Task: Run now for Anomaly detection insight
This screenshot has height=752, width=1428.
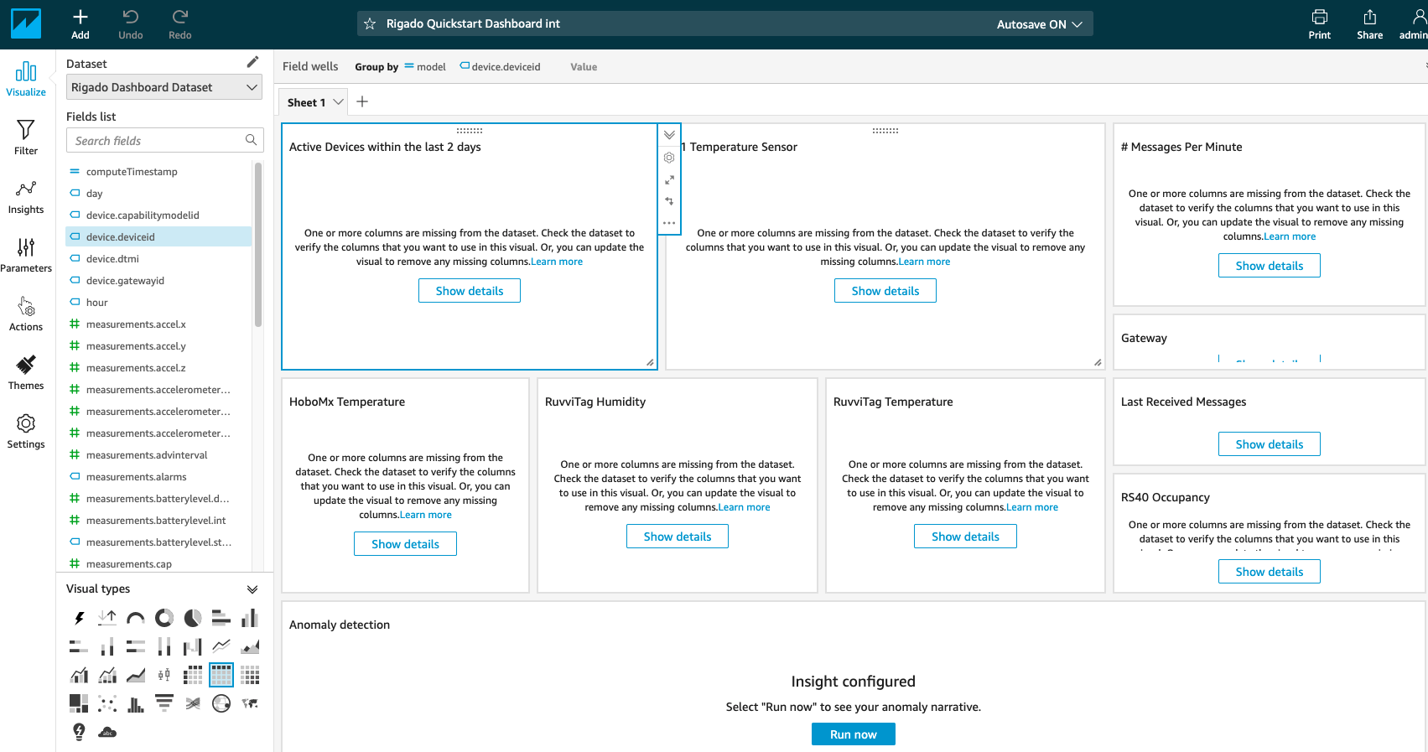Action: tap(854, 734)
